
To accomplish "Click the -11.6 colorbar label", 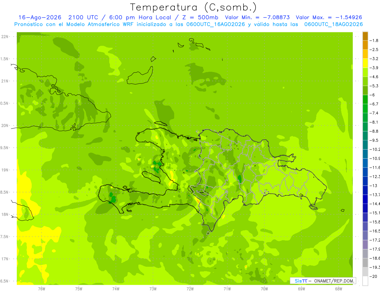I will [375, 167].
